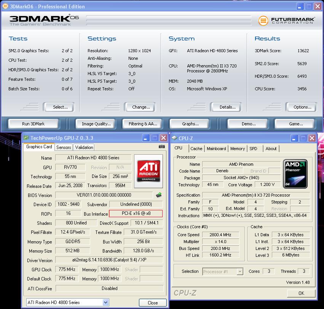Click the Run 3DMark button
This screenshot has width=324, height=309.
(33, 124)
